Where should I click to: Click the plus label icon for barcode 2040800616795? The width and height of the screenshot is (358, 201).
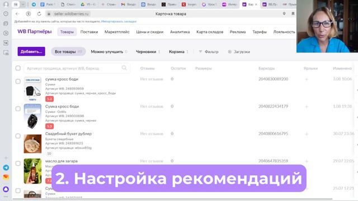pyautogui.click(x=307, y=134)
